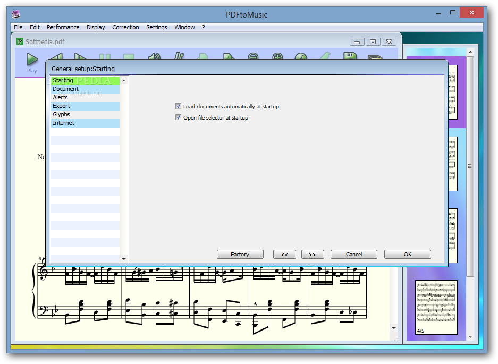This screenshot has height=364, width=498.
Task: Click the round info toolbar icon
Action: pyautogui.click(x=301, y=56)
